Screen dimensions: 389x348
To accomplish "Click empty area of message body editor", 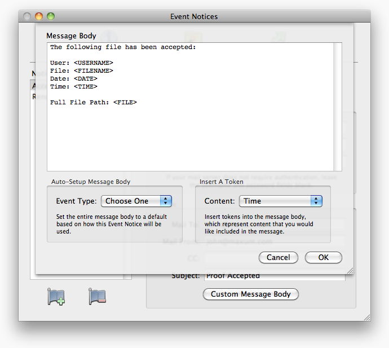I will click(192, 141).
